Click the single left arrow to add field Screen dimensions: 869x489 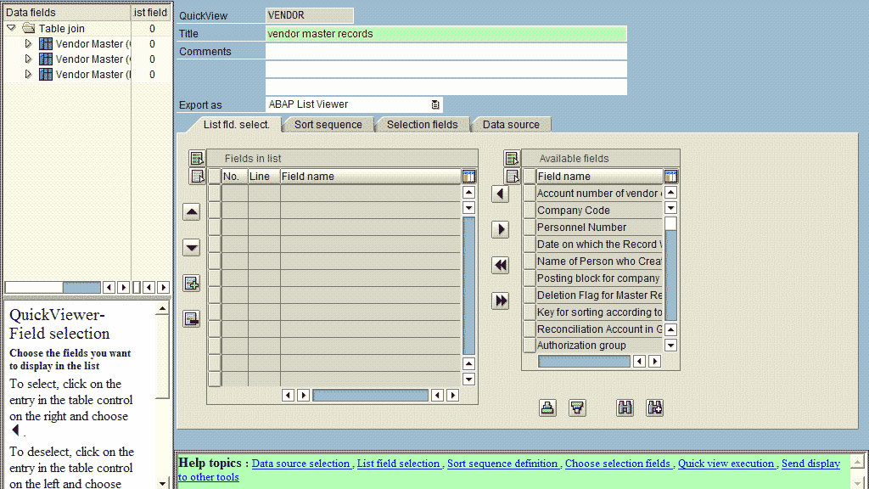pos(501,194)
